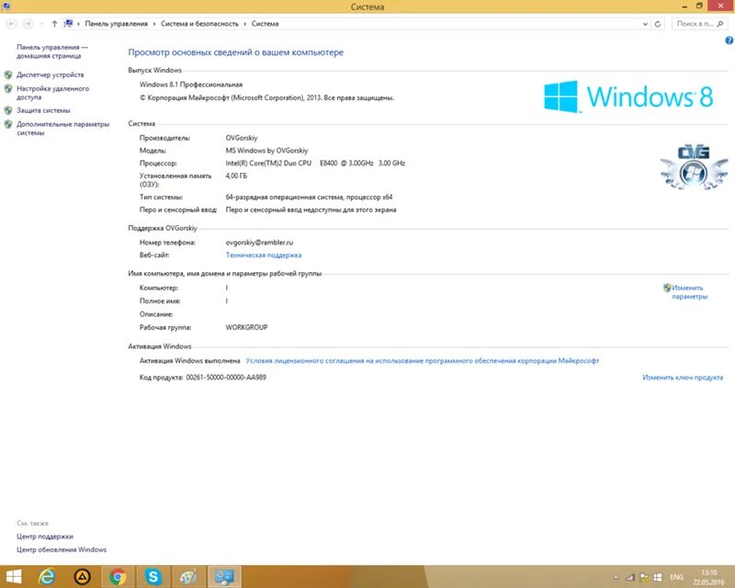Click the 4,00 ГБ memory value
The image size is (735, 588).
point(236,175)
